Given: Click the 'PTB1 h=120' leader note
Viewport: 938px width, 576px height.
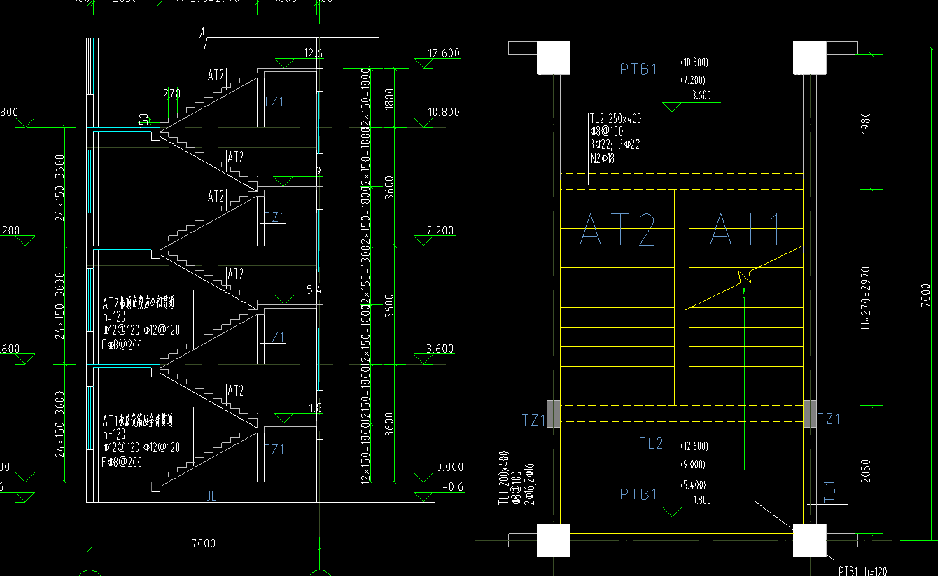Looking at the screenshot, I should point(862,571).
